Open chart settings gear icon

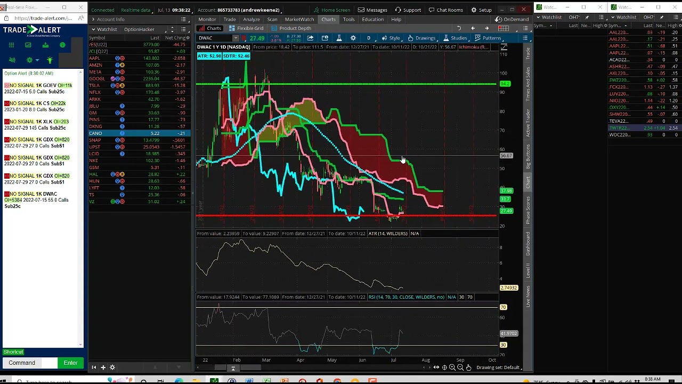tap(353, 38)
